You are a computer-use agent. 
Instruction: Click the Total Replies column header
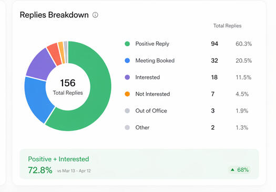click(x=227, y=26)
